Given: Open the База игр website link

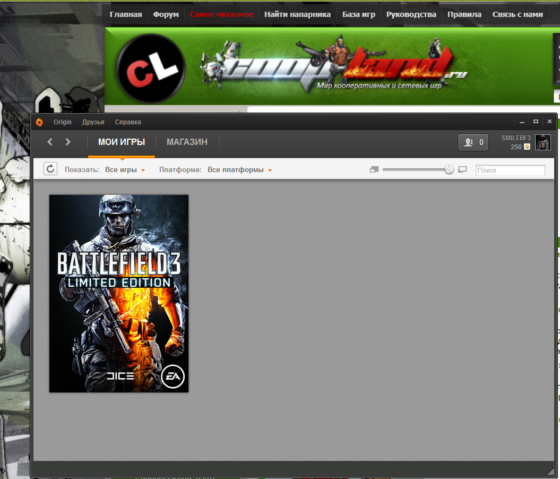Looking at the screenshot, I should coord(359,15).
